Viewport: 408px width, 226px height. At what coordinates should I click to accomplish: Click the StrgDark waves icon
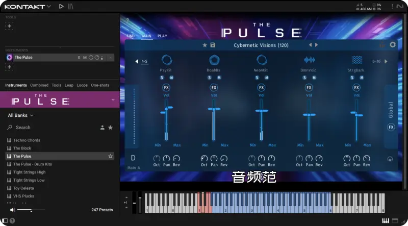click(356, 60)
